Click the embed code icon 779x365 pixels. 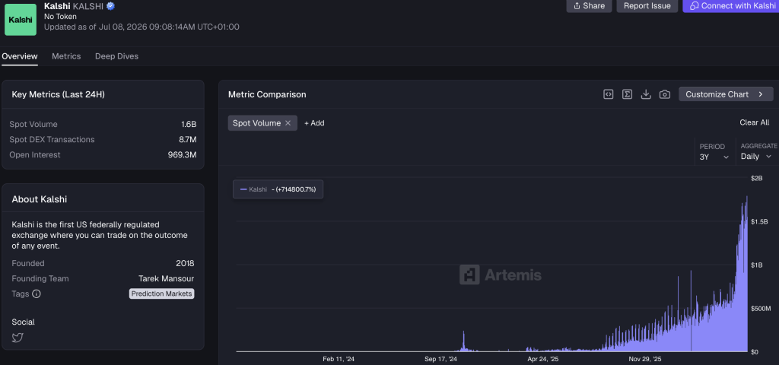(x=608, y=94)
